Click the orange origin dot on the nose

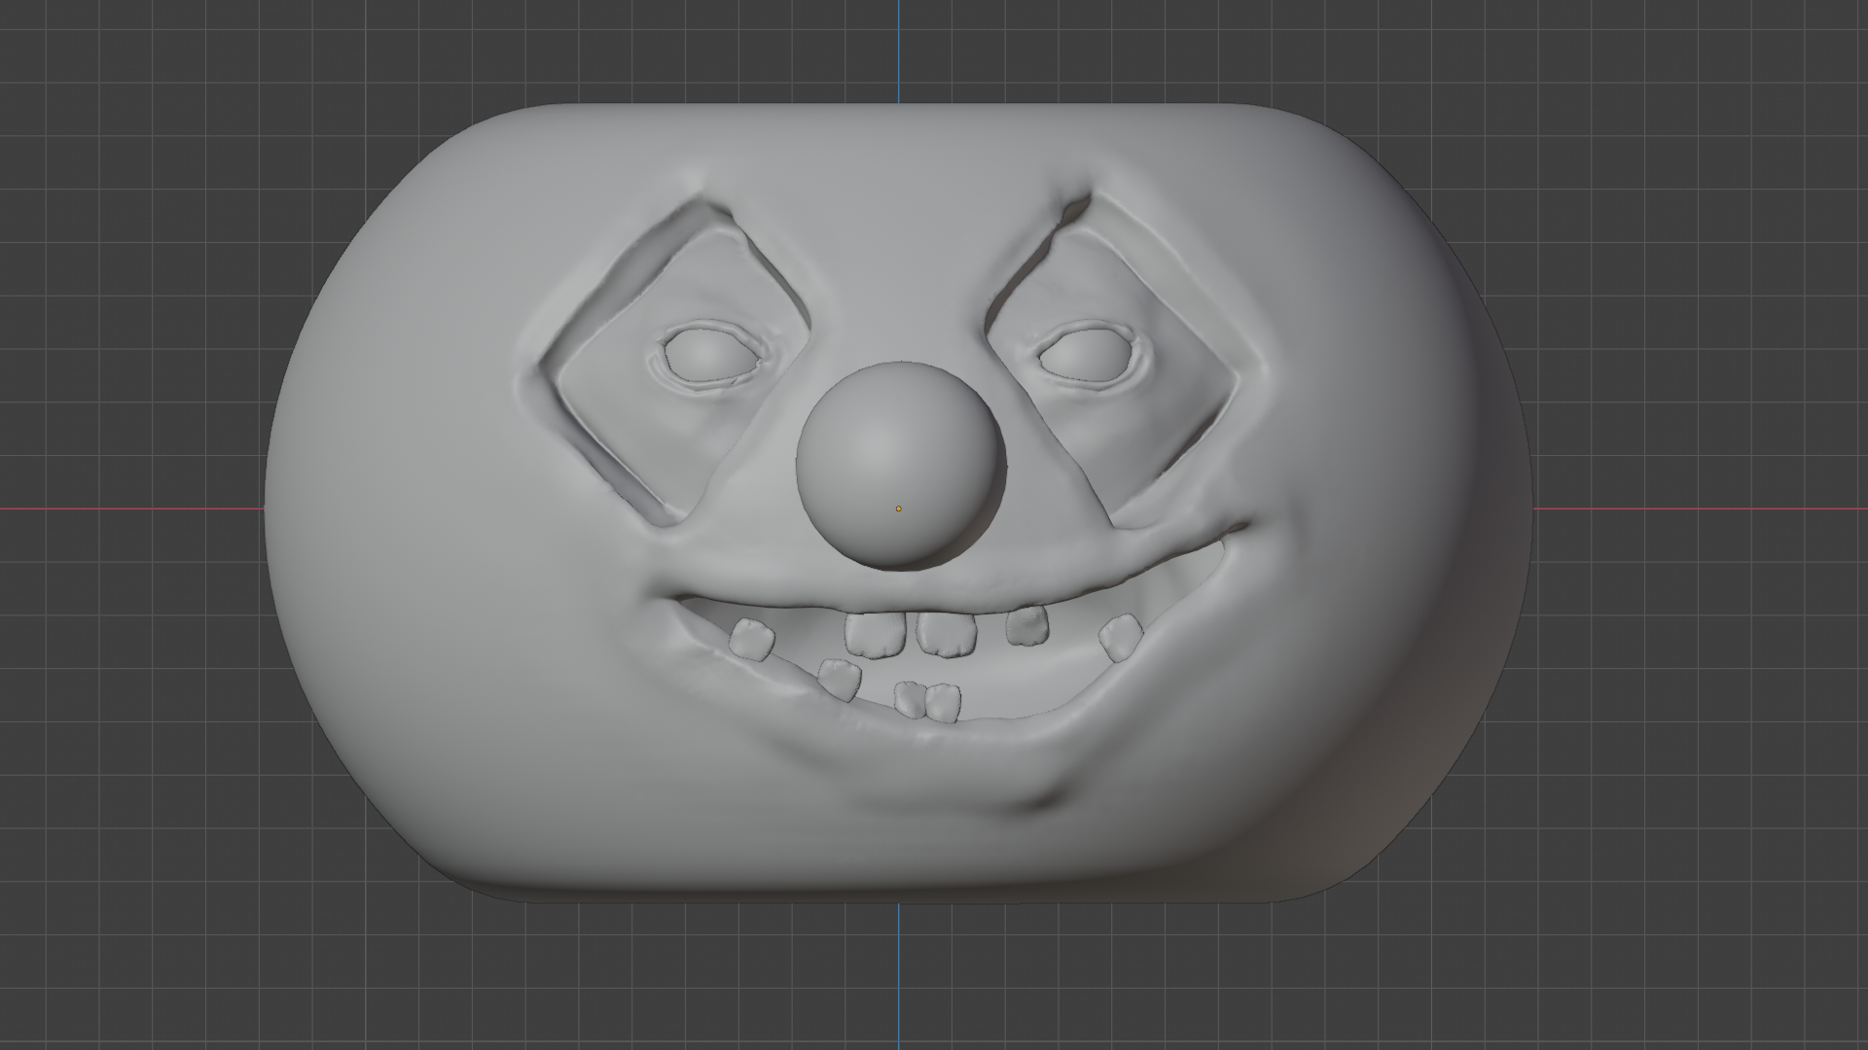tap(898, 508)
